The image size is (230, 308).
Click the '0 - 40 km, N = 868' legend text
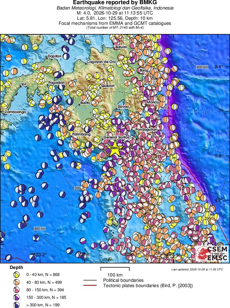43,275
